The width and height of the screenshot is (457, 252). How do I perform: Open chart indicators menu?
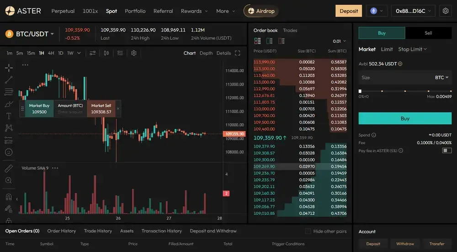93,53
